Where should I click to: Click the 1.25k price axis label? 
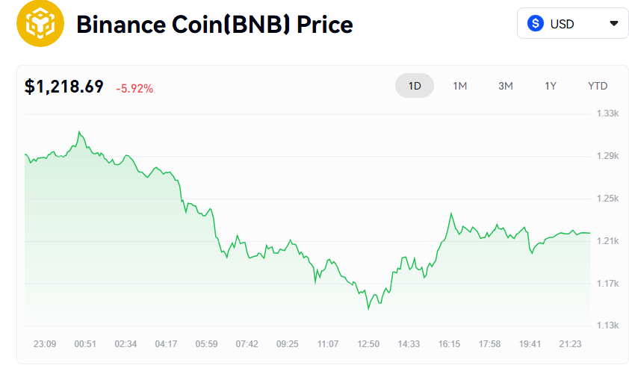tap(607, 199)
